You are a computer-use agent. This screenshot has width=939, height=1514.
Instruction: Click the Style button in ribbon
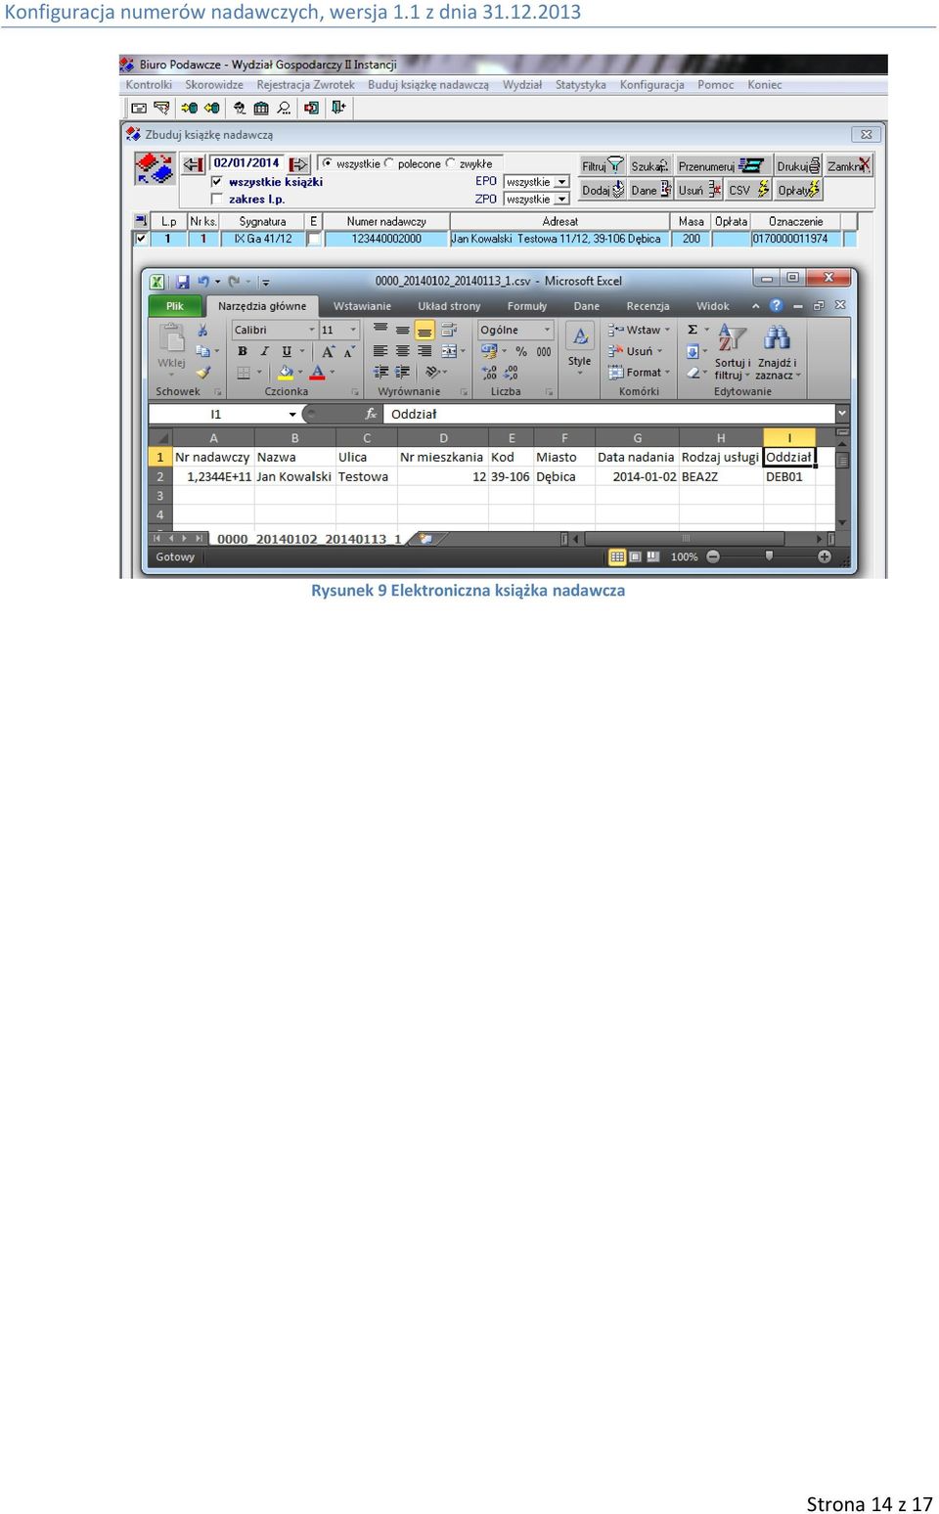tap(580, 348)
